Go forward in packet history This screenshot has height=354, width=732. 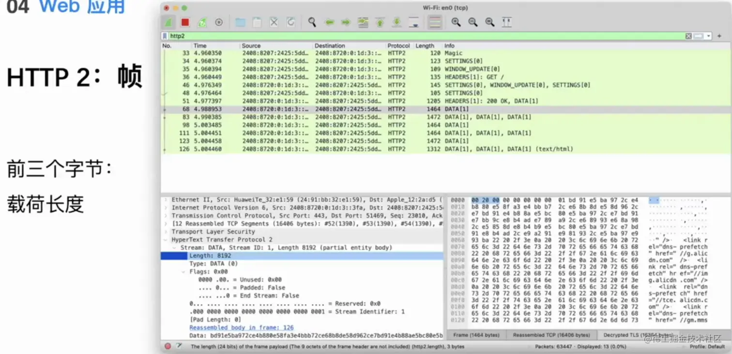346,22
